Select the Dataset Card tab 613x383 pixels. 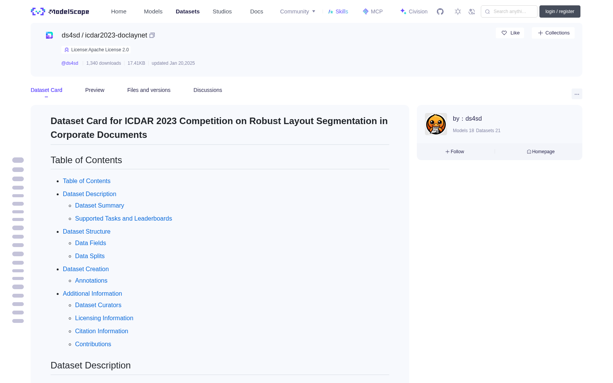(x=46, y=90)
